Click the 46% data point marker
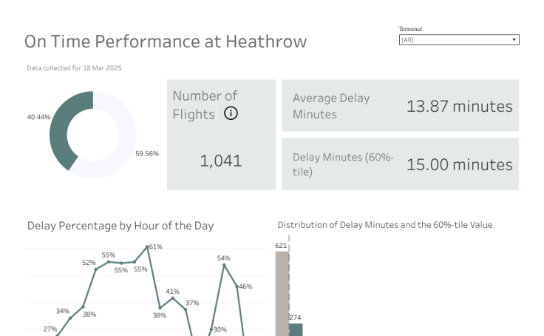This screenshot has width=544, height=336. pyautogui.click(x=237, y=286)
